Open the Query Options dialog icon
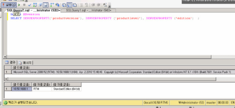The height and width of the screenshot is (108, 235). (40, 5)
